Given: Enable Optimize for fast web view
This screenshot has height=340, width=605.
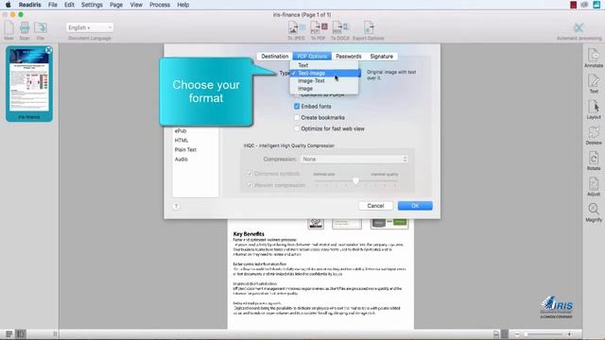Looking at the screenshot, I should [x=297, y=128].
